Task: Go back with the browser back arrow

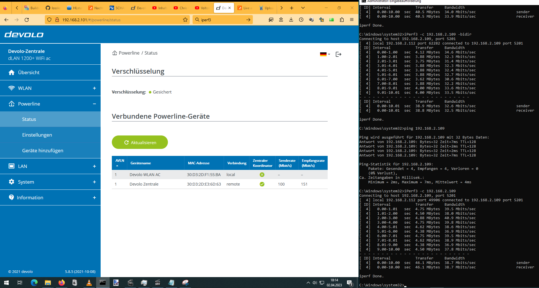Action: (x=6, y=20)
